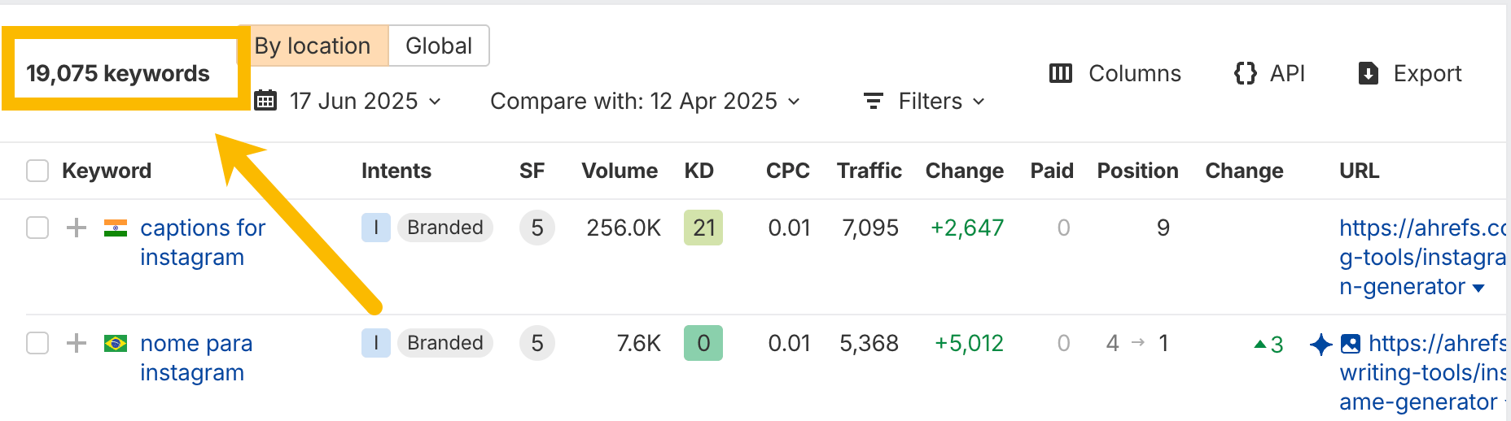The width and height of the screenshot is (1511, 421).
Task: Check the box for nome para instagram
Action: coord(37,343)
